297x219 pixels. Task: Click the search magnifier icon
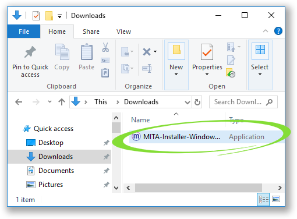pyautogui.click(x=269, y=102)
